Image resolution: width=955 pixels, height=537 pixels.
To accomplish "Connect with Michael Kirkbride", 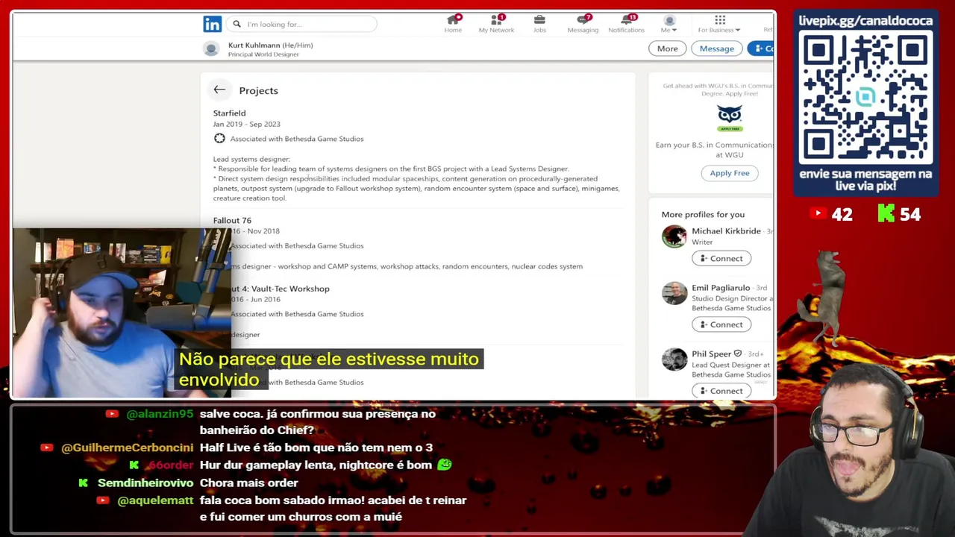I will tap(721, 258).
